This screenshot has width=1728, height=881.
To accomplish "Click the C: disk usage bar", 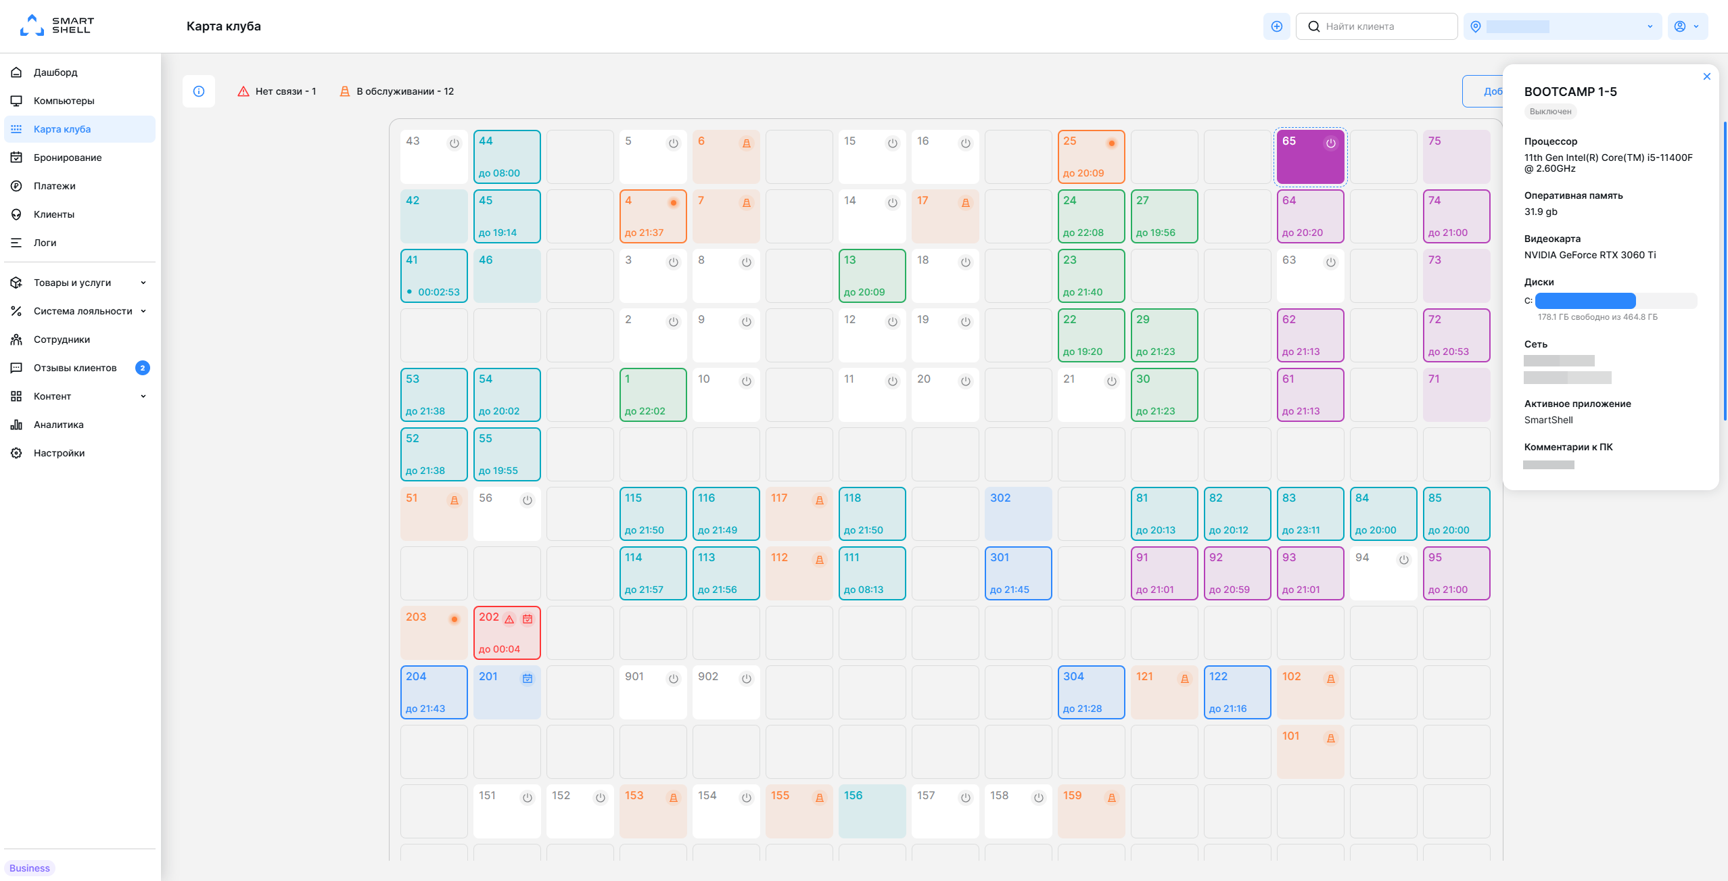I will 1615,301.
